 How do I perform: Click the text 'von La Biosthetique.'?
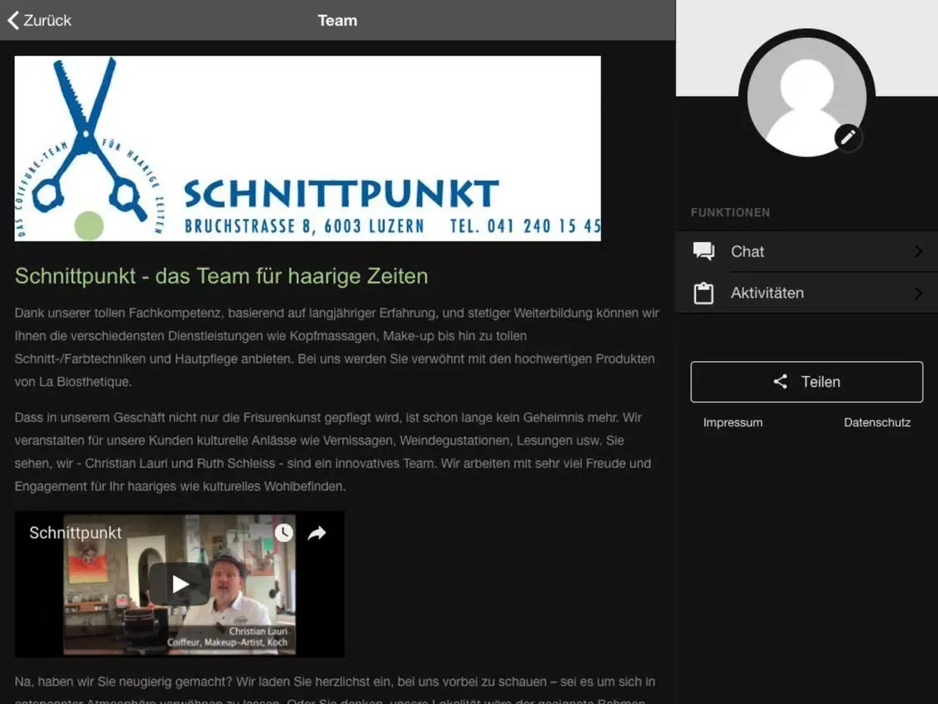coord(73,382)
